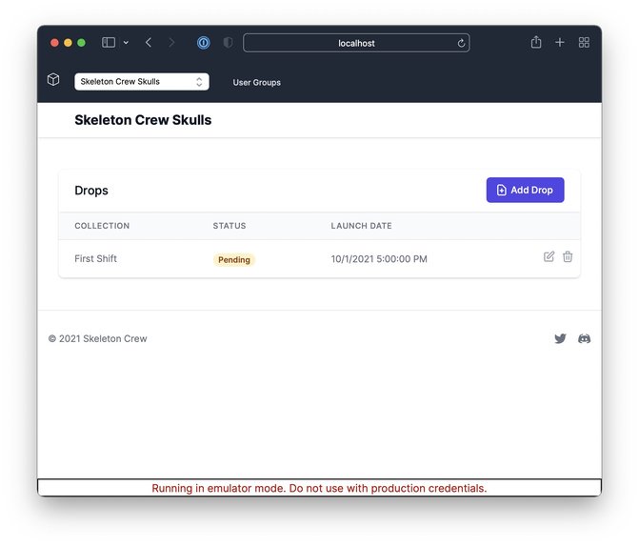
Task: Click the cube logo icon
Action: click(53, 79)
